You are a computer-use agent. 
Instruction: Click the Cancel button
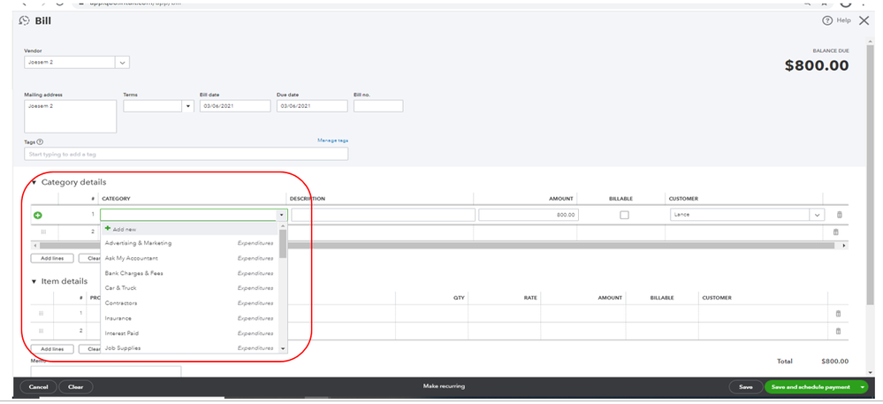tap(38, 387)
